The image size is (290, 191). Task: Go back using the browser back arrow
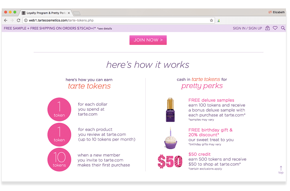click(6, 20)
